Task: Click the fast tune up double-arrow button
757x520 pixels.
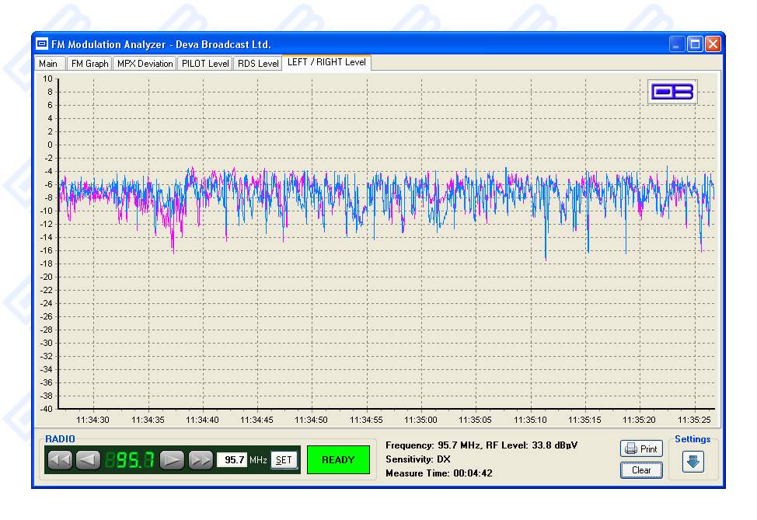Action: 201,460
